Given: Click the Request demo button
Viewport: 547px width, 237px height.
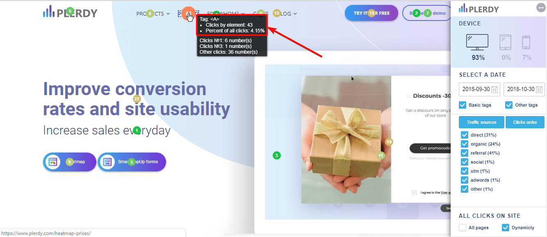Looking at the screenshot, I should (x=427, y=13).
